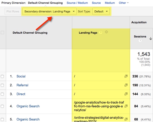Viewport: 153px width, 122px height.
Task: Switch primary dimension to Medium
Action: [x=110, y=3]
